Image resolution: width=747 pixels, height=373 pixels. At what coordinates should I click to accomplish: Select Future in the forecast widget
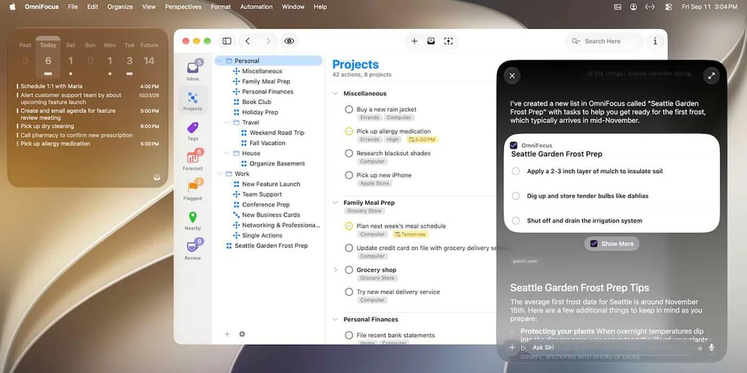click(149, 57)
